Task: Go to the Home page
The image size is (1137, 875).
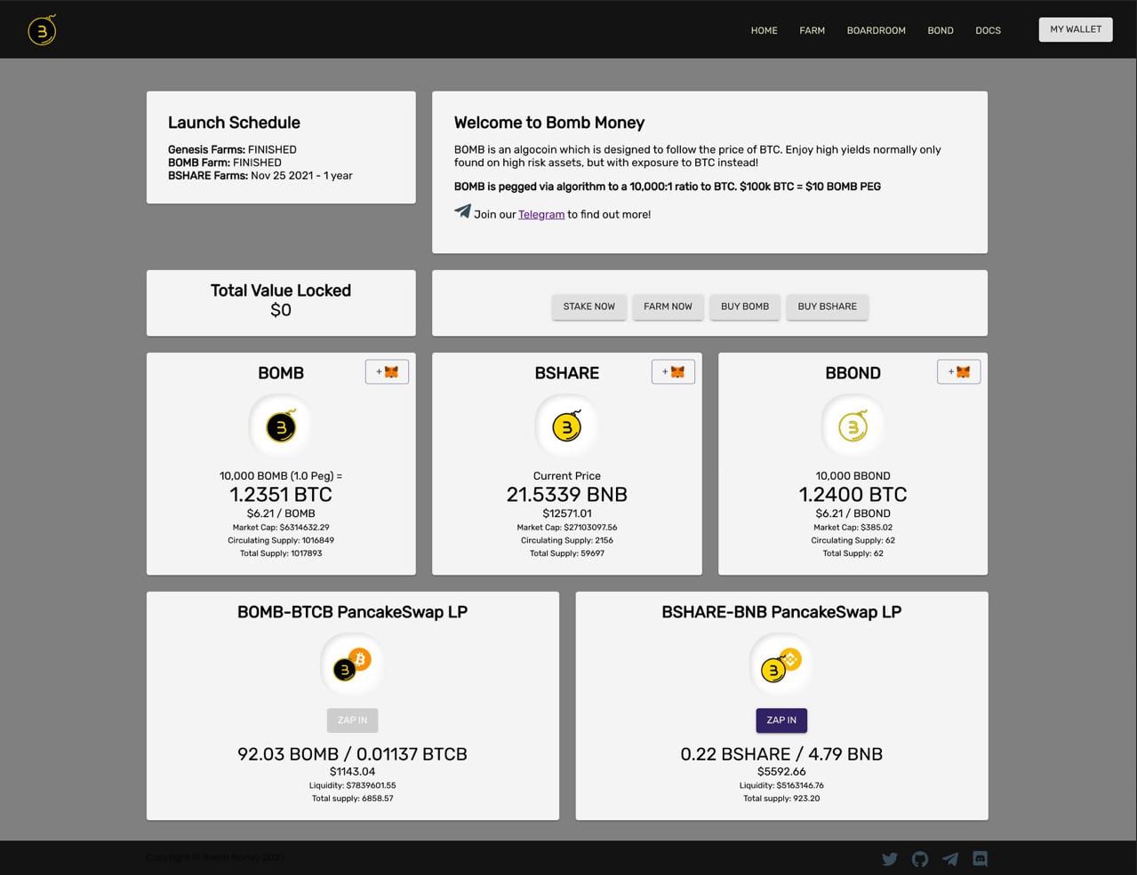Action: pyautogui.click(x=764, y=30)
